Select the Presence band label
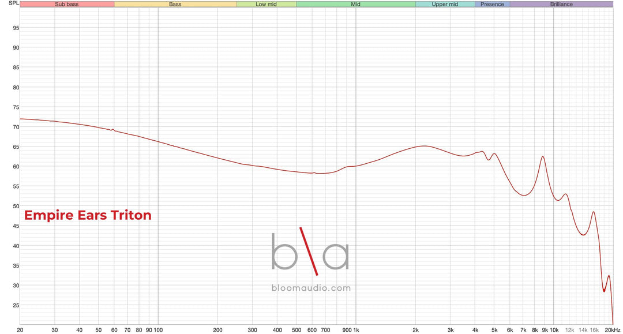623x334 pixels. [492, 4]
